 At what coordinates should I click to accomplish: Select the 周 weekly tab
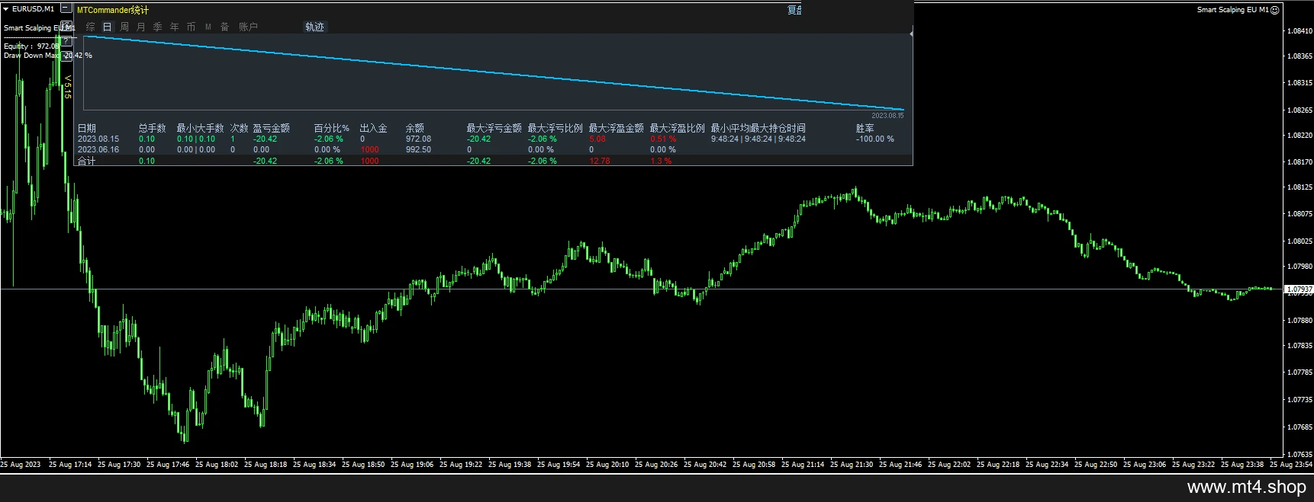point(124,27)
